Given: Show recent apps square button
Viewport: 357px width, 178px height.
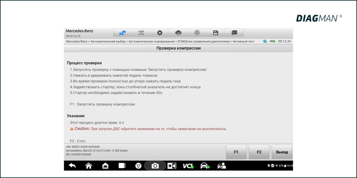Looking at the screenshot, I should pos(122,166).
